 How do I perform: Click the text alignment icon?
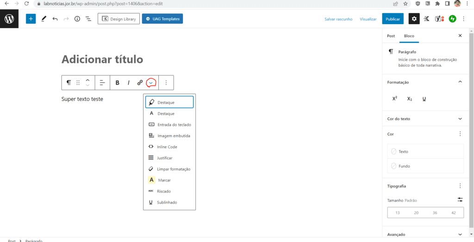point(102,83)
